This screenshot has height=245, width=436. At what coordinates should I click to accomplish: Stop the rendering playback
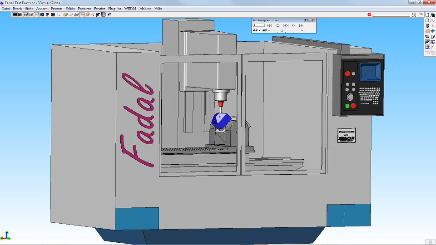point(278,25)
